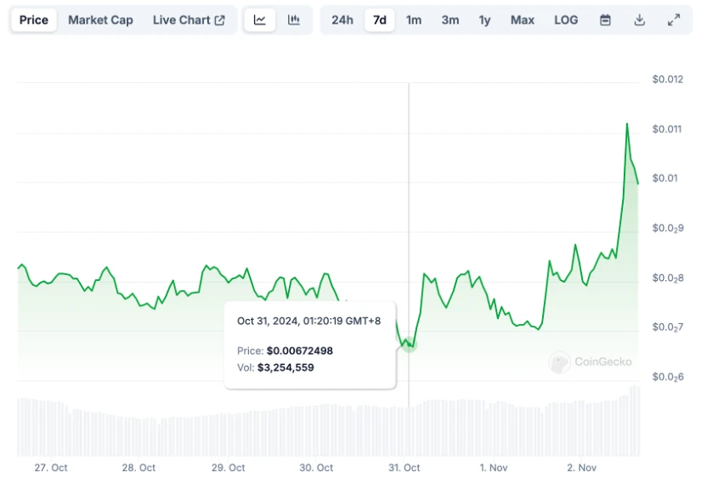Set time range to 1m
The image size is (707, 482).
pos(414,20)
